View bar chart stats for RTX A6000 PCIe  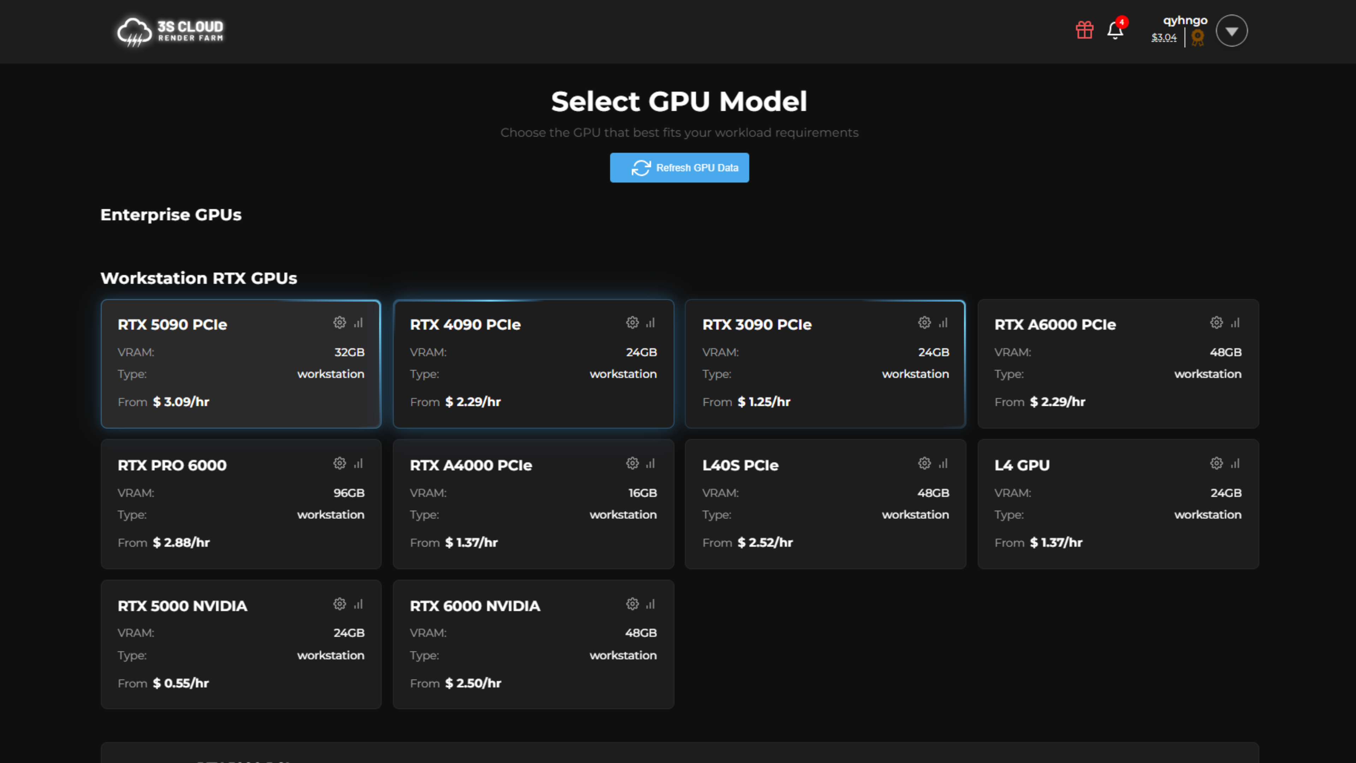1235,323
